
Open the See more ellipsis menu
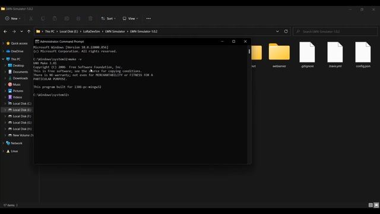pyautogui.click(x=148, y=18)
